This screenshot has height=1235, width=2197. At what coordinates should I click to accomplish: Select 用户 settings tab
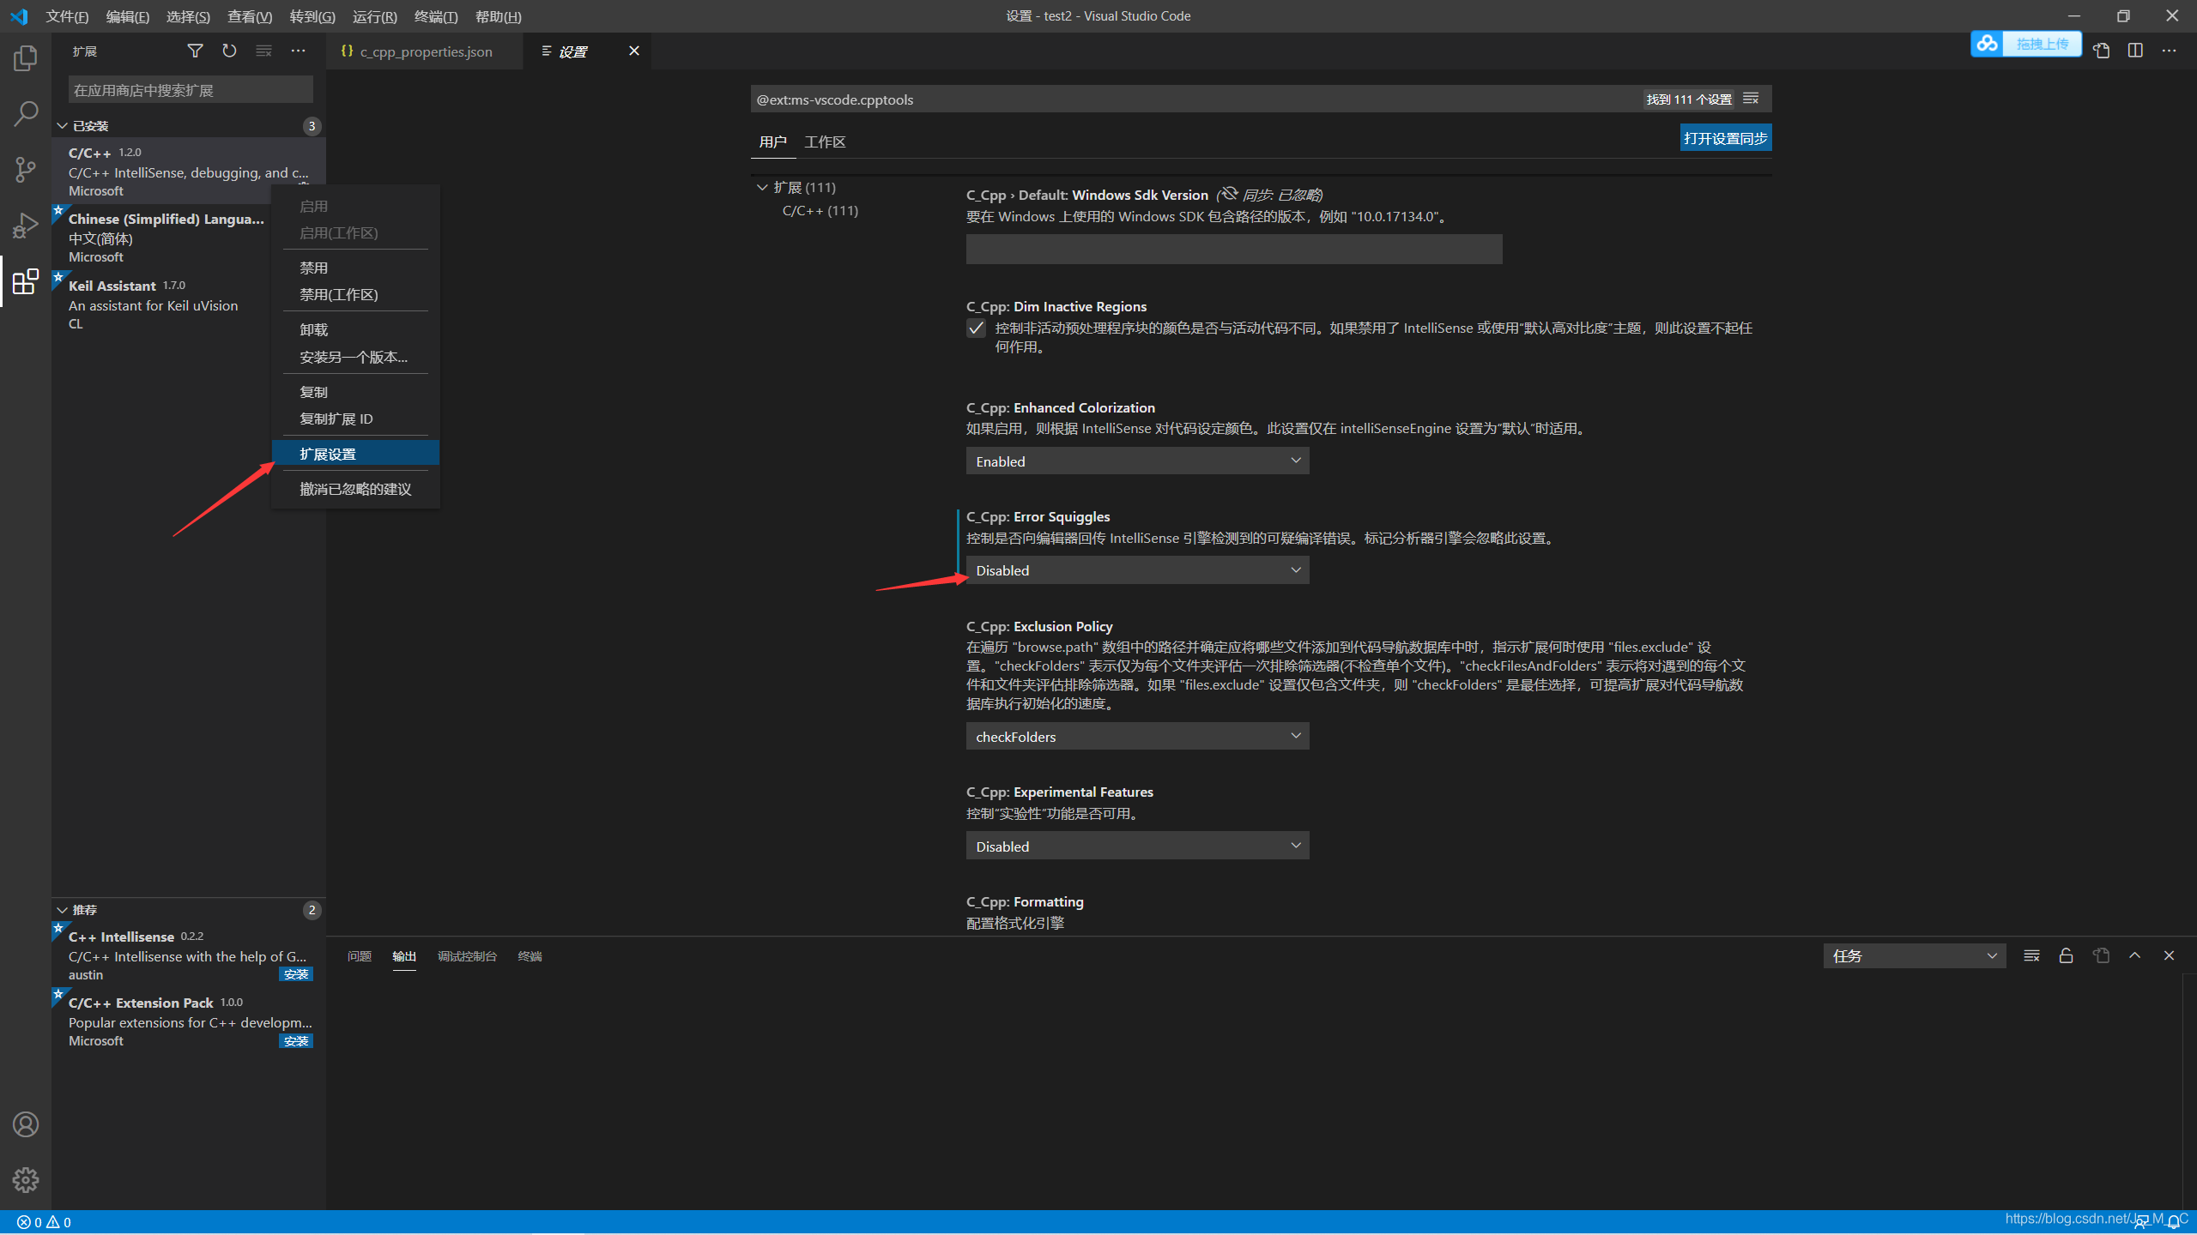point(772,142)
